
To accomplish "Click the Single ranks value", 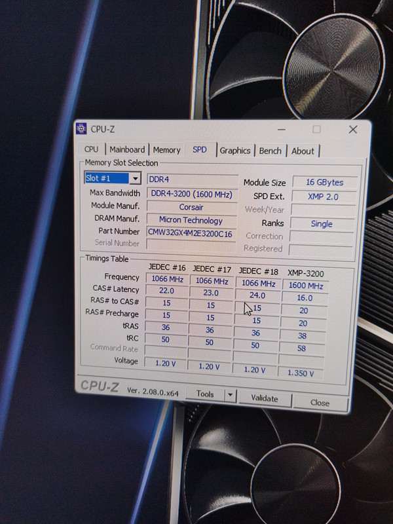I will coord(322,224).
